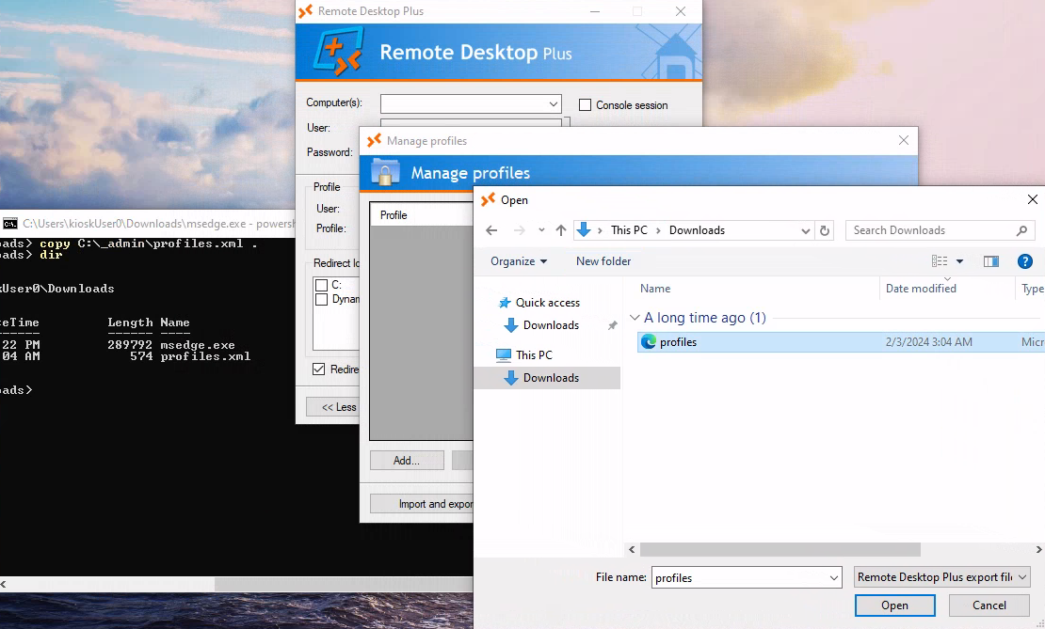The height and width of the screenshot is (629, 1045).
Task: Open the file type filter dropdown
Action: click(x=941, y=577)
